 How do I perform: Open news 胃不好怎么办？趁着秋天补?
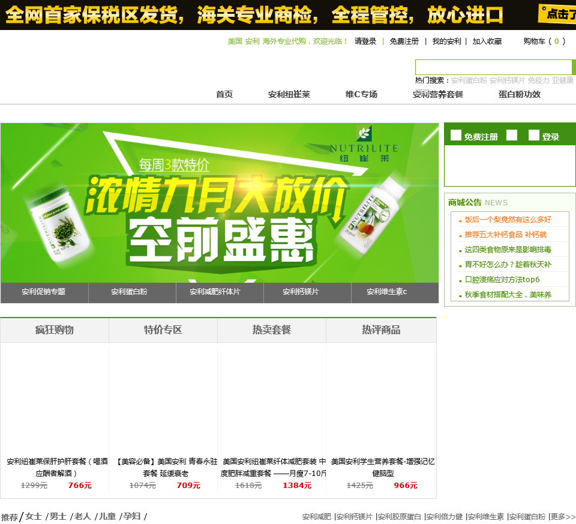508,265
